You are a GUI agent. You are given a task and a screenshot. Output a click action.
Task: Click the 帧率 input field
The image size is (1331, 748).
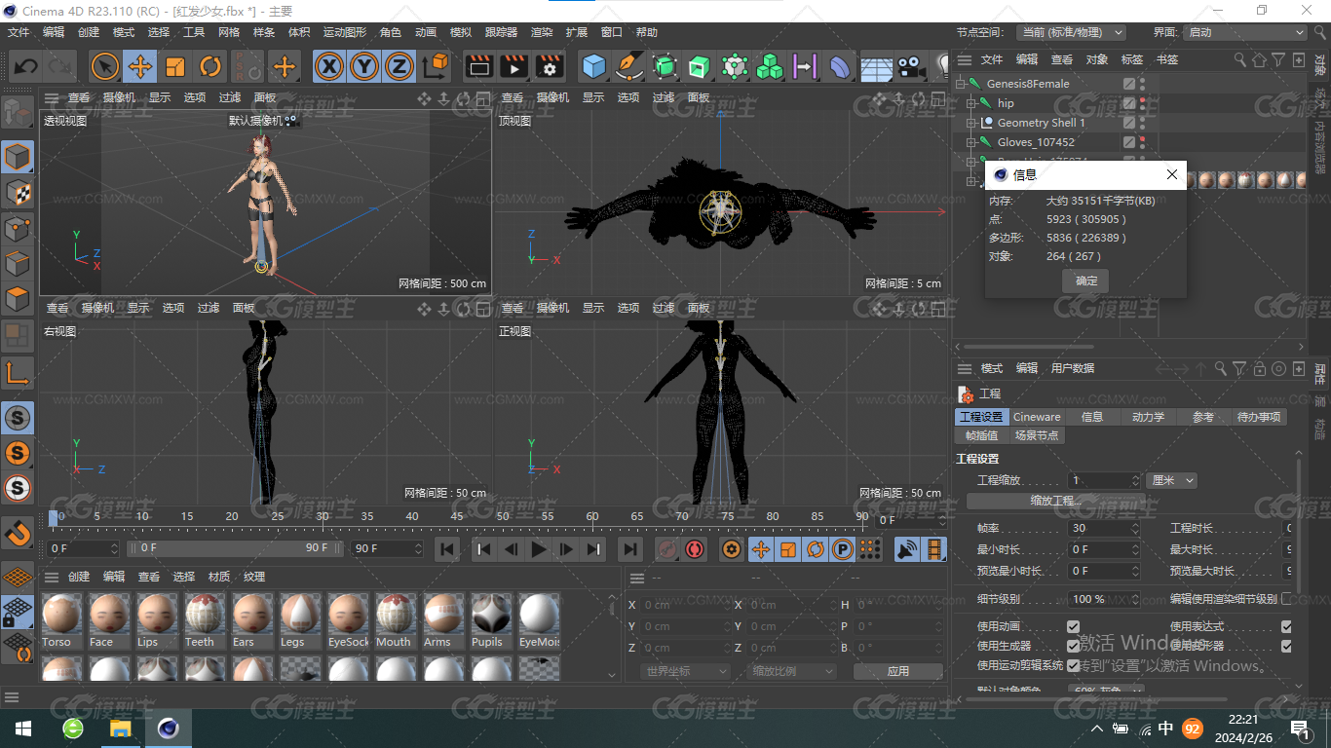point(1104,528)
